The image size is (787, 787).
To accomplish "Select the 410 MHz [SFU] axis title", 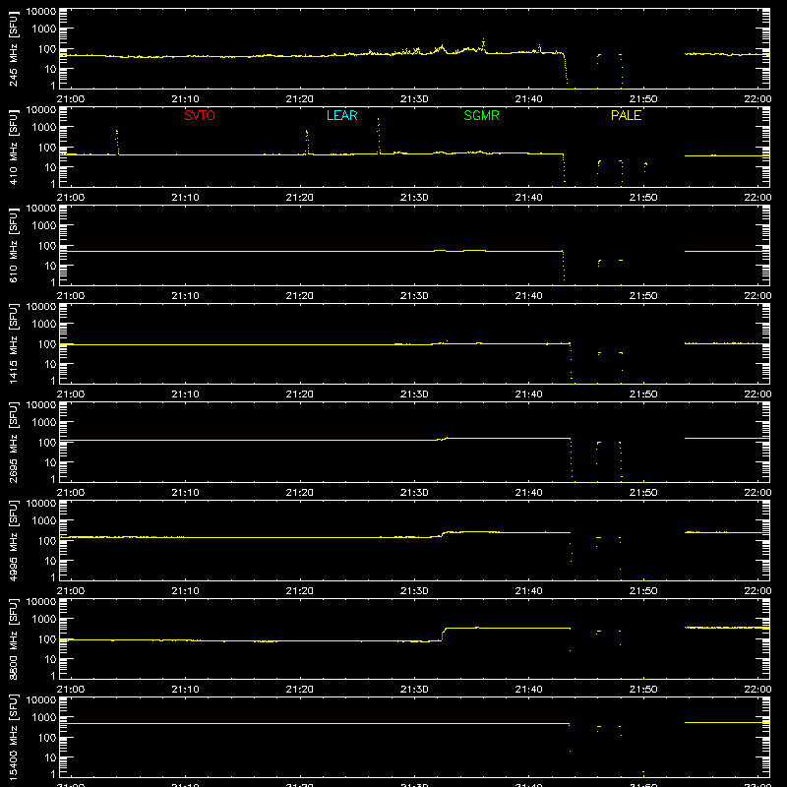I will pos(13,147).
